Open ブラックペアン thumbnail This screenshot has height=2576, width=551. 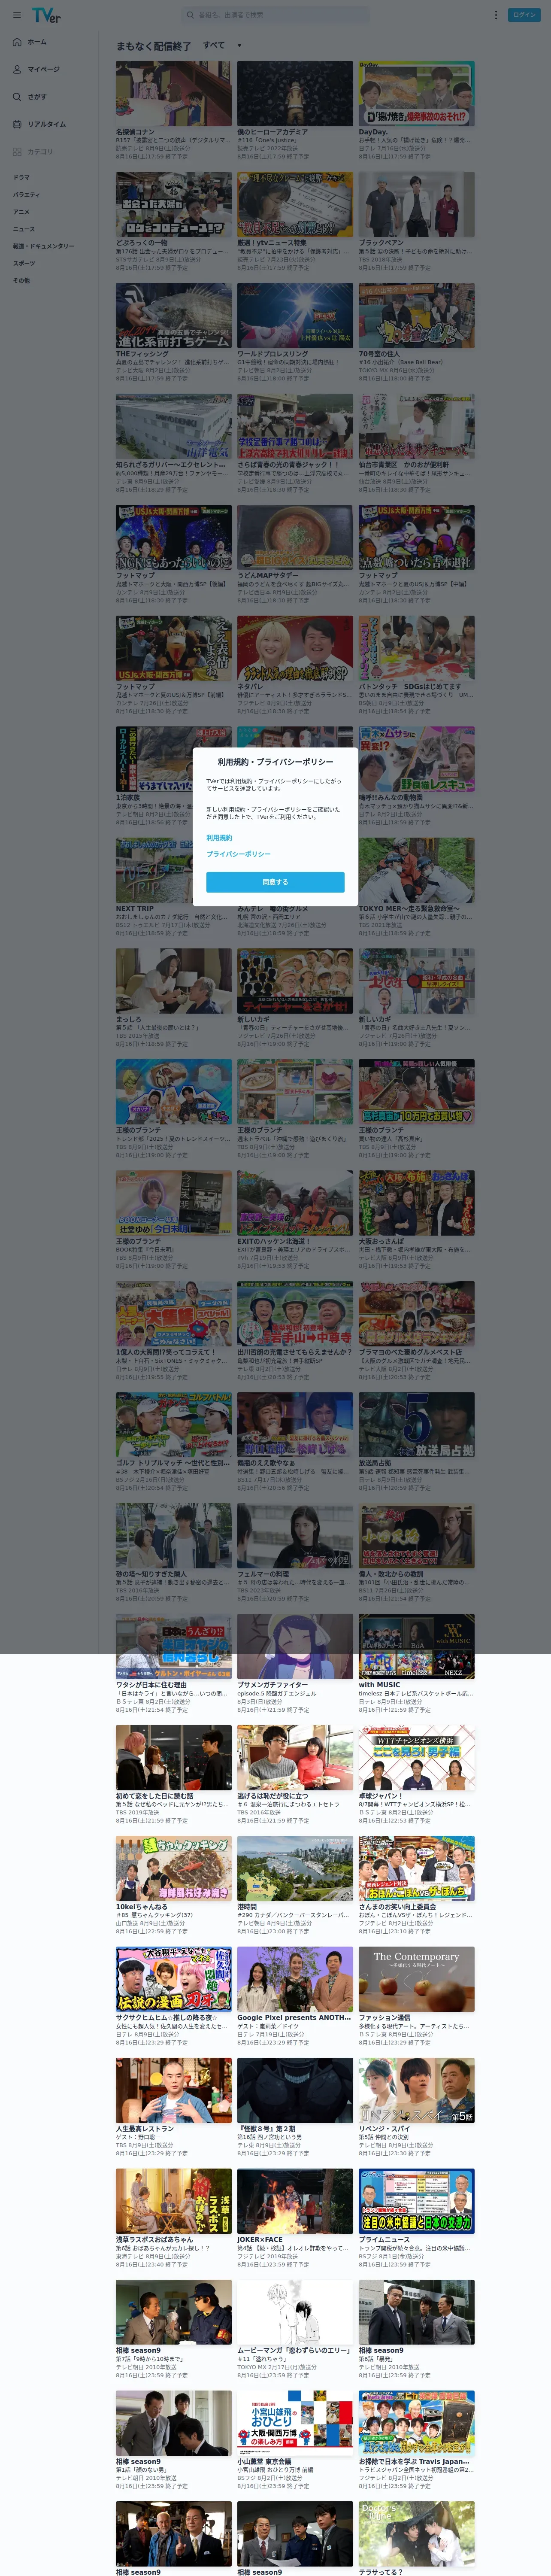417,204
